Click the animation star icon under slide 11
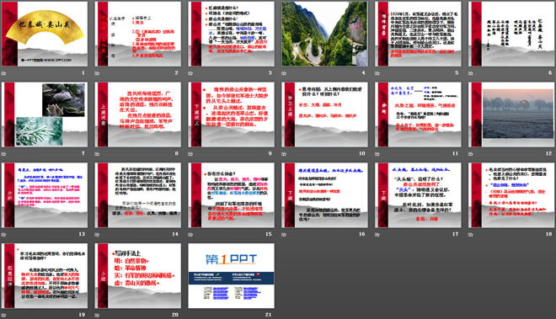This screenshot has width=556, height=319. 377,154
